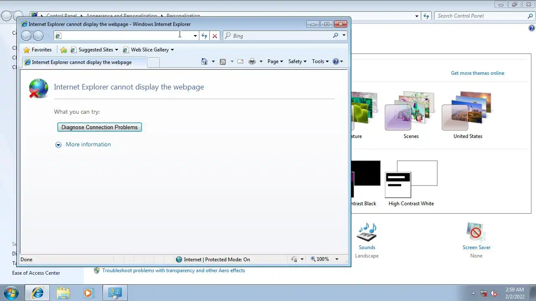Open Control Panel address bar dropdown
Screen dimensions: 536x301
(x=417, y=16)
